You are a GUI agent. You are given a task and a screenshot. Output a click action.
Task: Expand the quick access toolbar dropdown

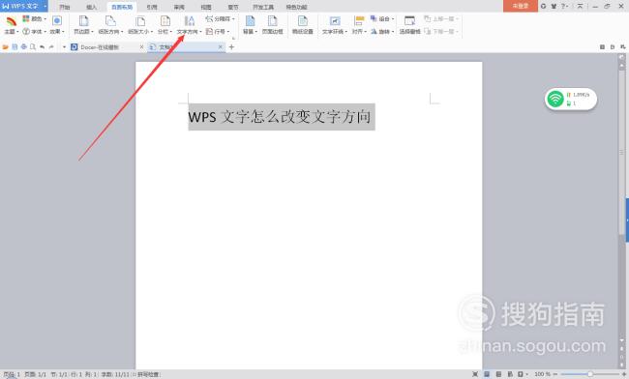click(64, 47)
